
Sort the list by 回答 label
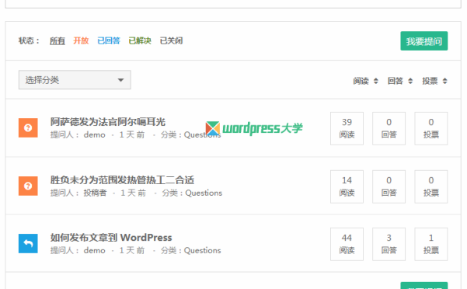point(396,81)
